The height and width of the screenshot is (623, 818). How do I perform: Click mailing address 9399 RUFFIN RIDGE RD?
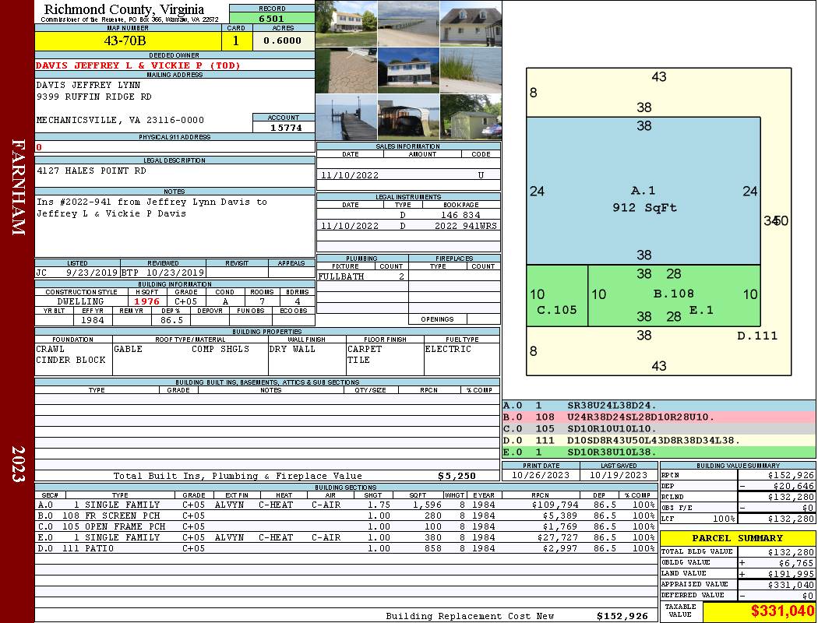[x=94, y=97]
